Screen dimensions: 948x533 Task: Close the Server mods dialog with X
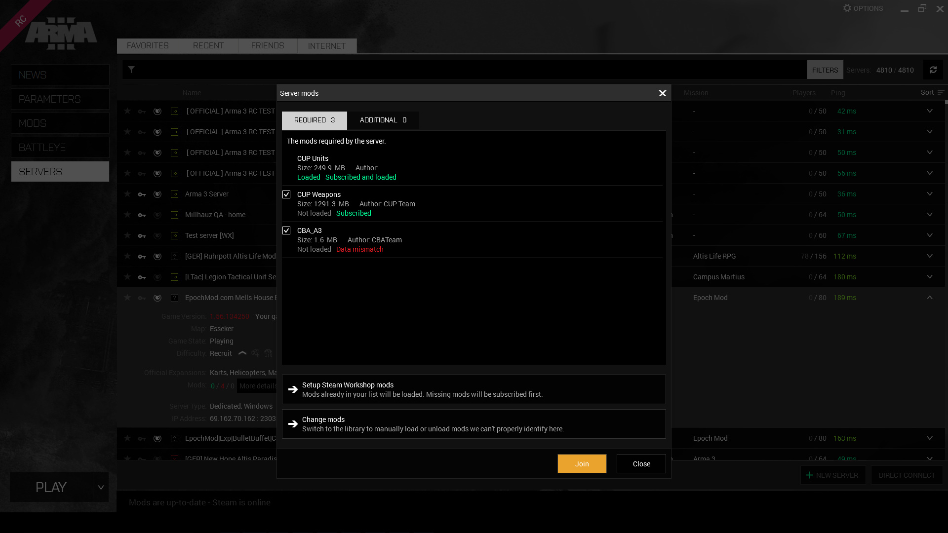click(662, 93)
